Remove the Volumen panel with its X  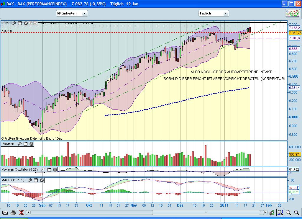click(32, 144)
